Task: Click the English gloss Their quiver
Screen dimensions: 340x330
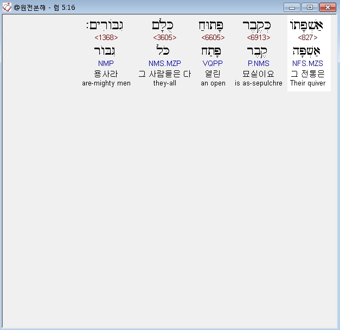Action: point(307,83)
